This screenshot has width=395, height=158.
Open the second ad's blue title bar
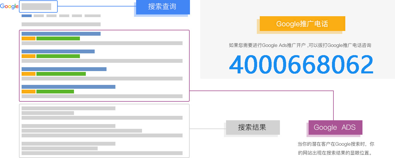(x=58, y=51)
